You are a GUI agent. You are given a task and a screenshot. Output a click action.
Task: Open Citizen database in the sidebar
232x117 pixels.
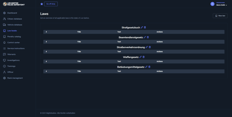click(x=15, y=19)
